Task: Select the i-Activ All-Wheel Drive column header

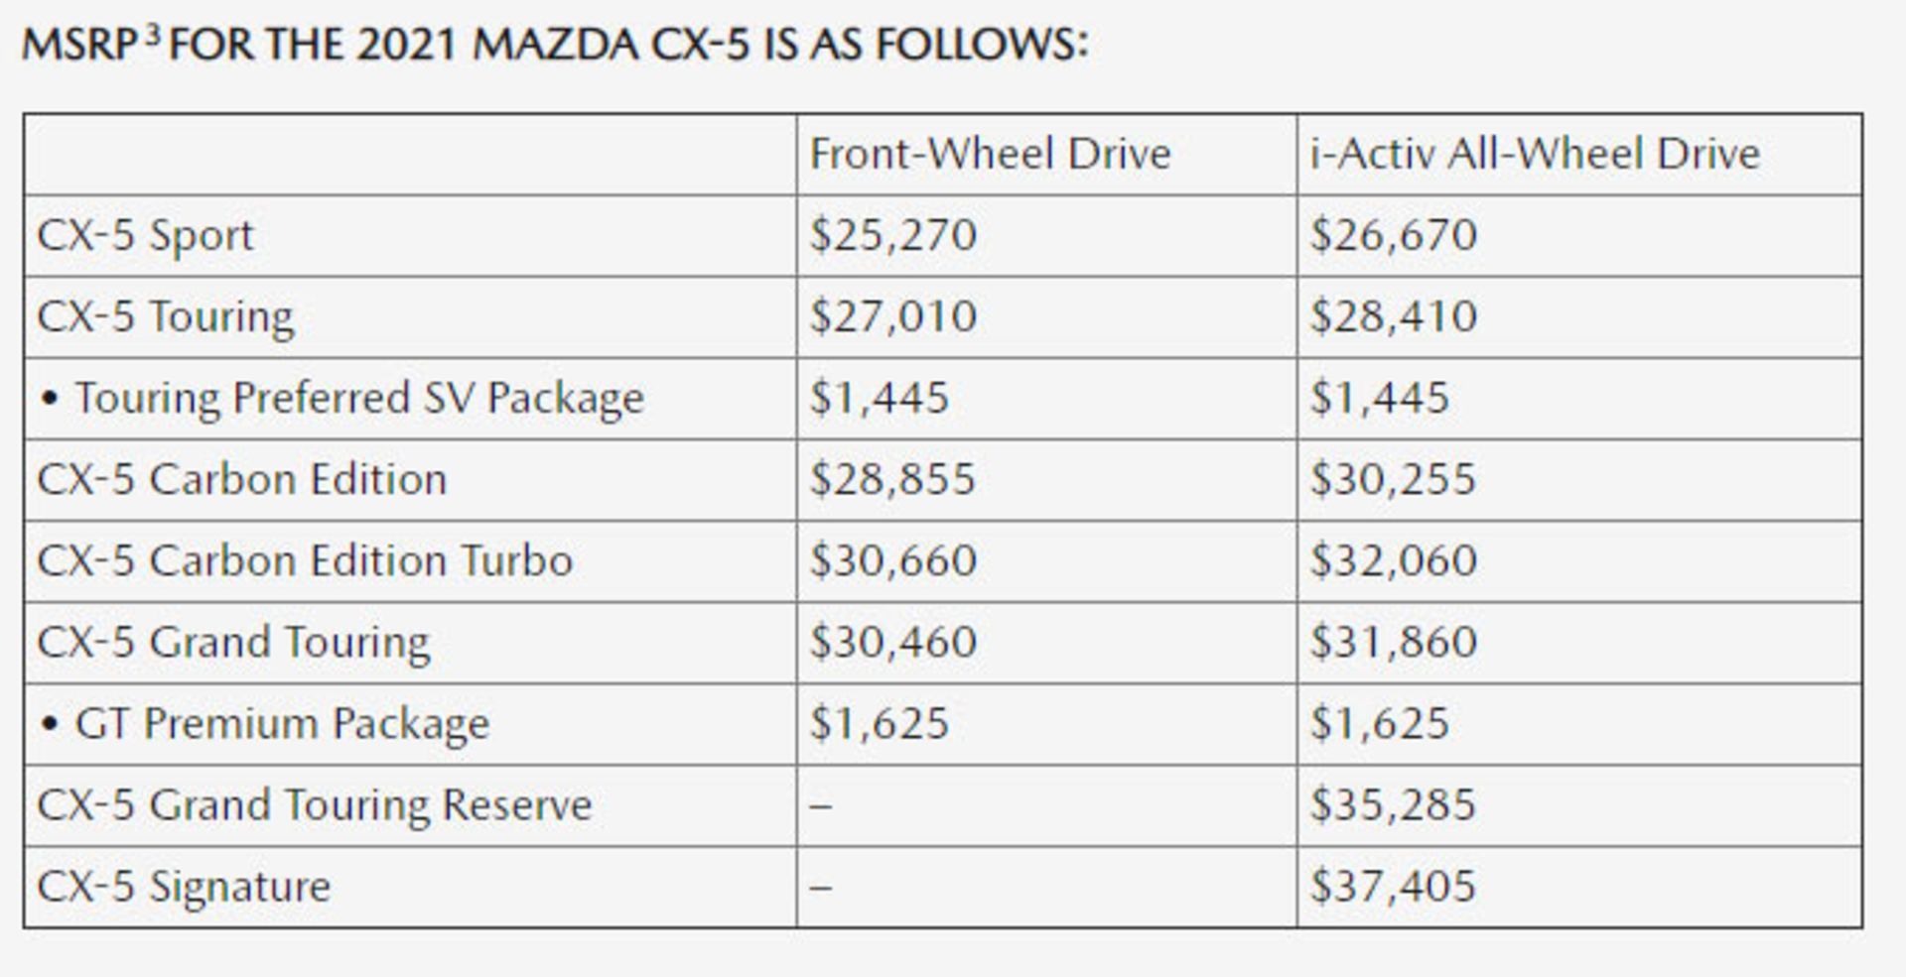Action: click(1535, 155)
